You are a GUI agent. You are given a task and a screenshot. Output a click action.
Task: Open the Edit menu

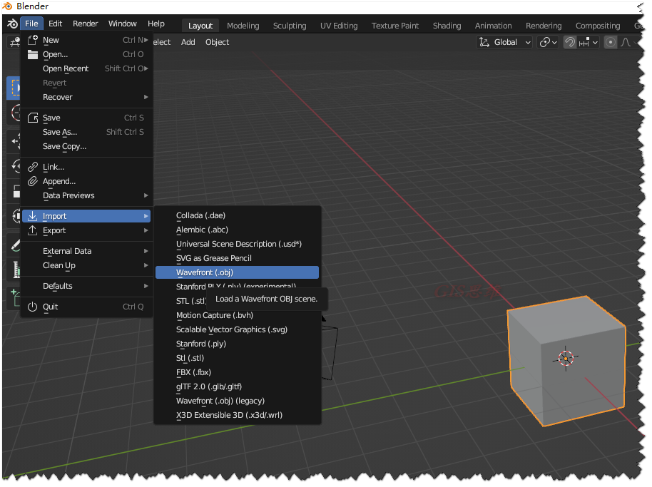(56, 24)
